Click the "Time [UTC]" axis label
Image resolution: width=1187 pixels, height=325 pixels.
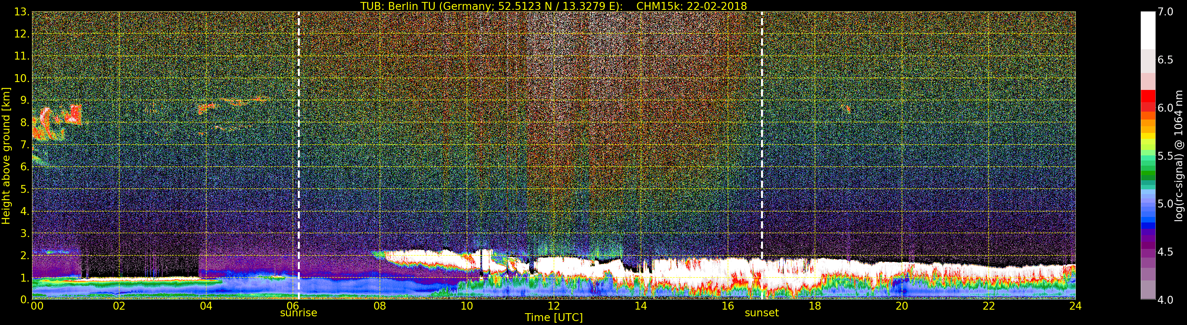click(554, 318)
